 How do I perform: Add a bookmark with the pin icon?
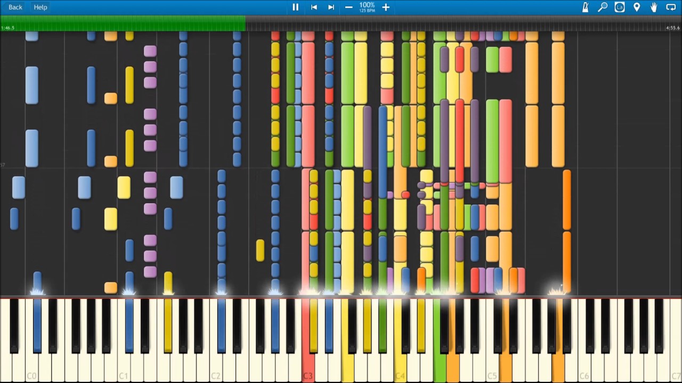636,7
